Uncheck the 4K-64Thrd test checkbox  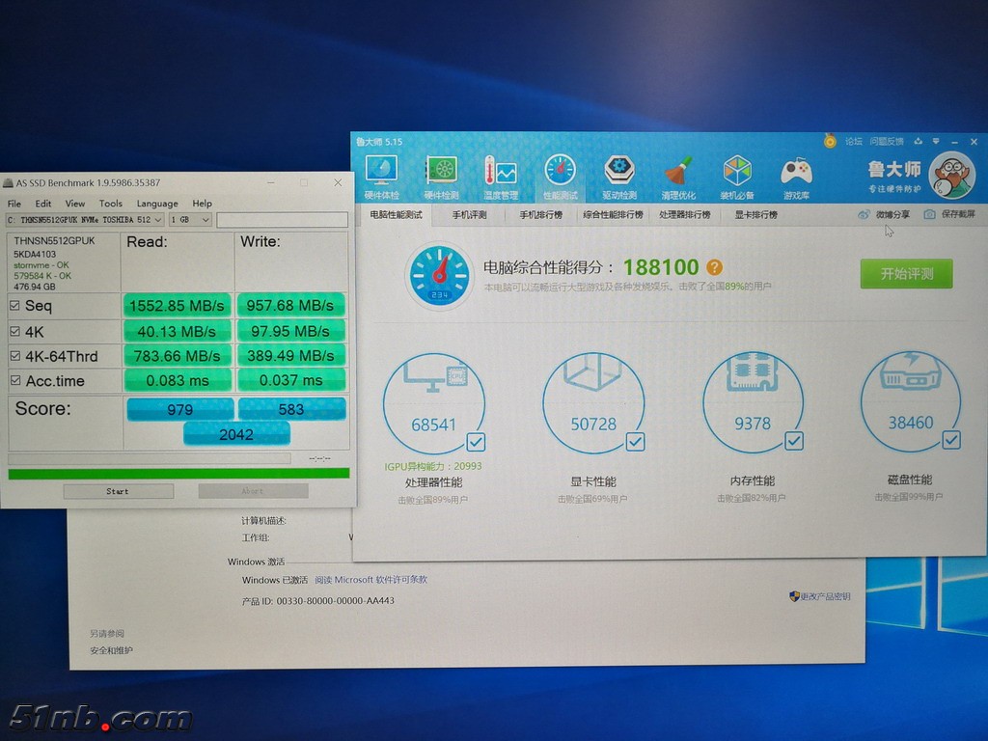(x=14, y=356)
